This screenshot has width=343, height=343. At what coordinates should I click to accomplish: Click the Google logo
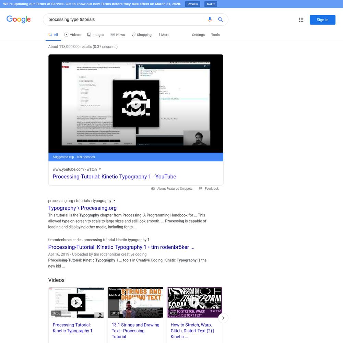pos(19,19)
